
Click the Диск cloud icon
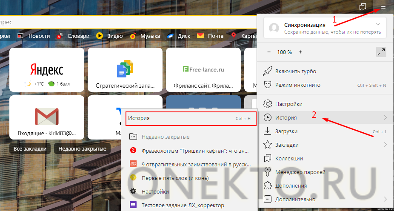(170, 36)
